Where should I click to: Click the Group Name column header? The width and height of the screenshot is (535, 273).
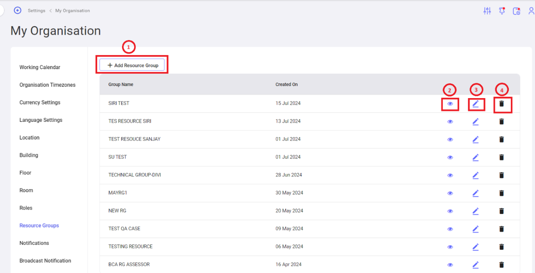point(121,84)
